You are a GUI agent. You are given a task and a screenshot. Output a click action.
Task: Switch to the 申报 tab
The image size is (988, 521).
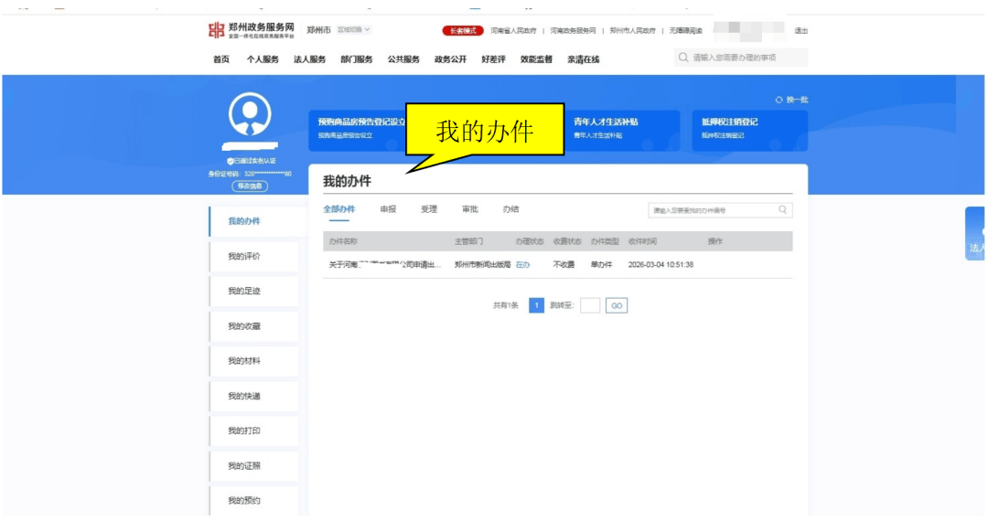[x=388, y=209]
